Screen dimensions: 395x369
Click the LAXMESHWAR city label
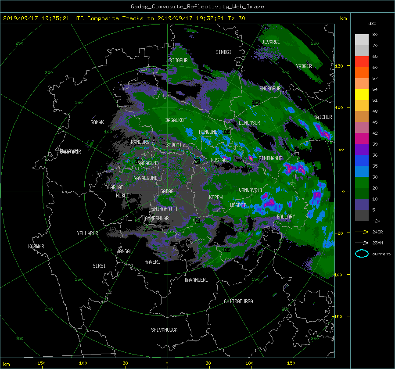155,219
